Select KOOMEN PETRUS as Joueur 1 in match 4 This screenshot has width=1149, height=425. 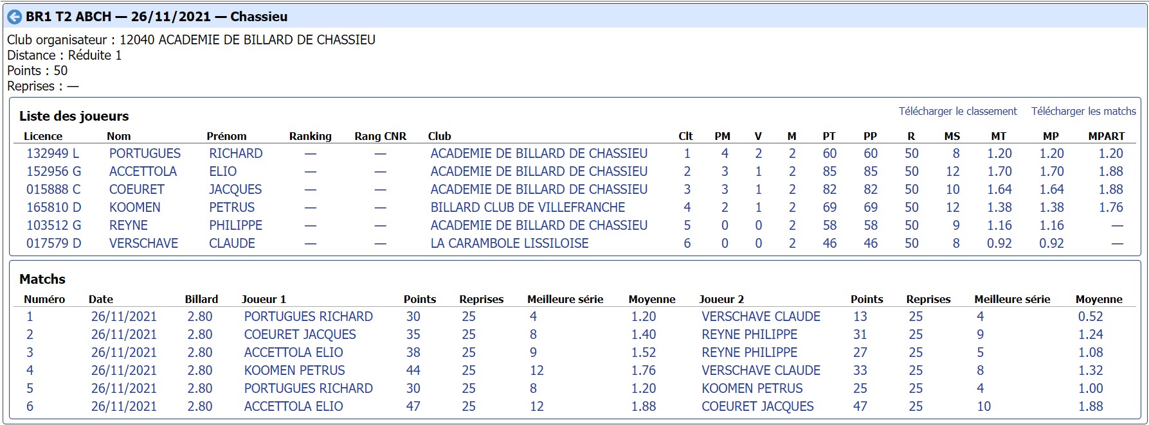click(x=294, y=370)
